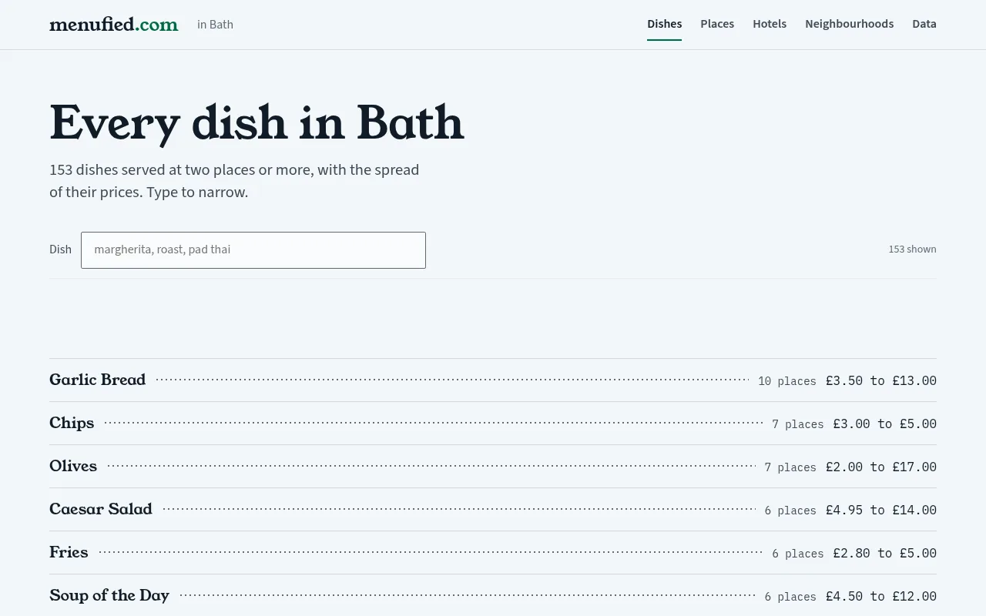Click the "£3.00 to £5.00" Chips price range
This screenshot has width=986, height=616.
(x=884, y=423)
